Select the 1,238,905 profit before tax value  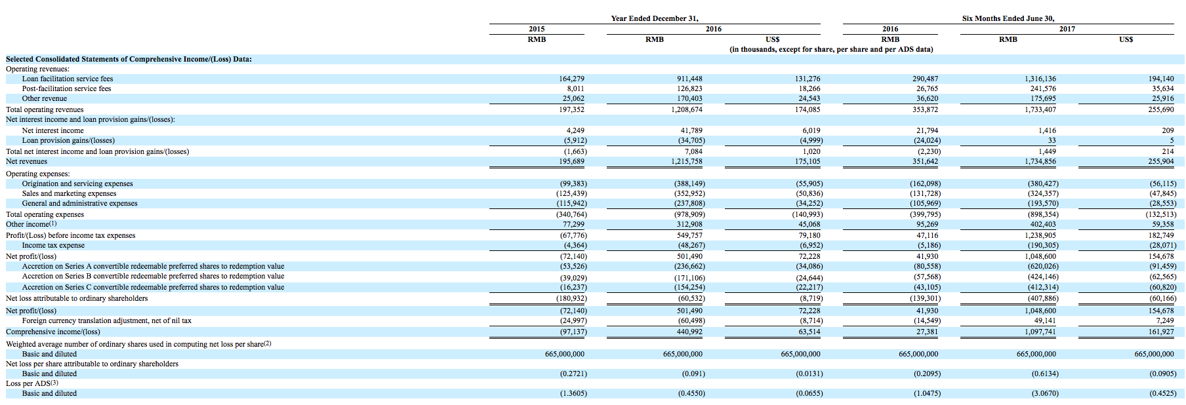(1040, 235)
